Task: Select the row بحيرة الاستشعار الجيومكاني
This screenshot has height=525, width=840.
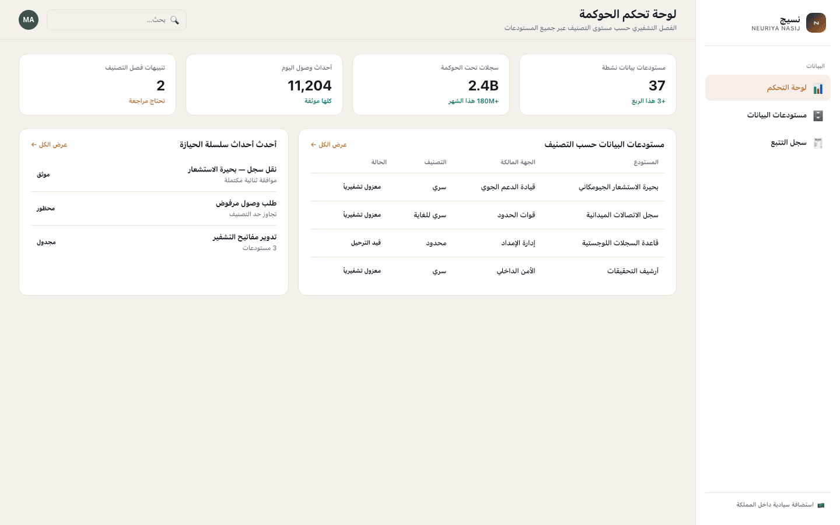Action: point(487,187)
